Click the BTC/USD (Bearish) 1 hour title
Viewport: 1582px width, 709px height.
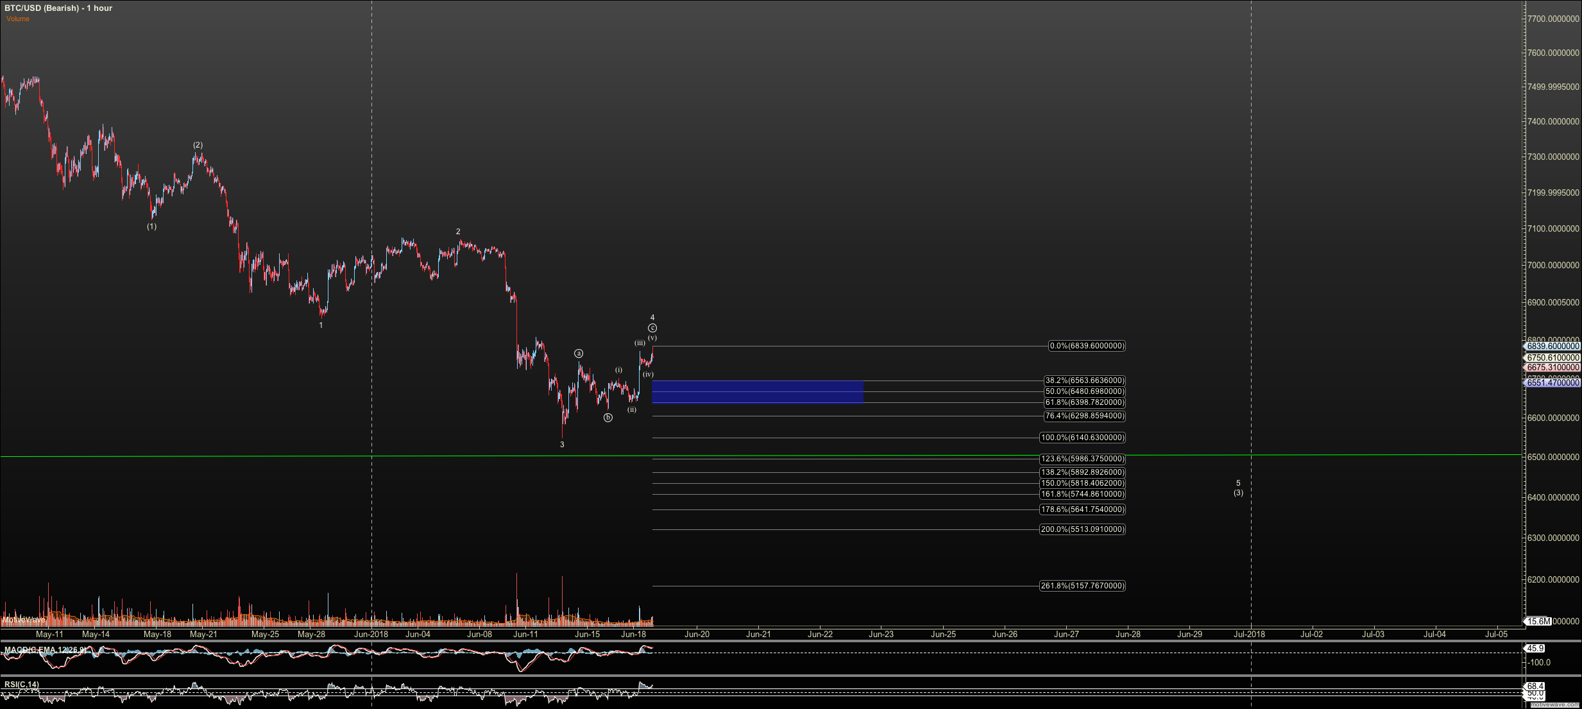(x=58, y=8)
